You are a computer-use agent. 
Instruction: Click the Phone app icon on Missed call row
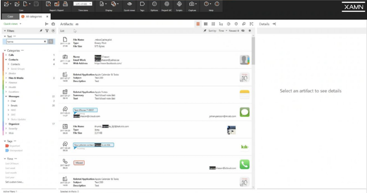[245, 164]
